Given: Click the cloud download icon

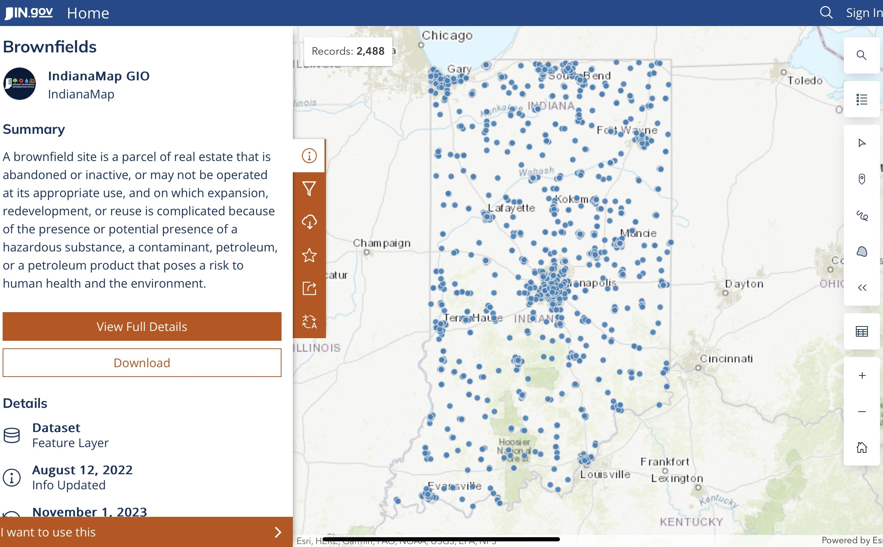Looking at the screenshot, I should [309, 222].
